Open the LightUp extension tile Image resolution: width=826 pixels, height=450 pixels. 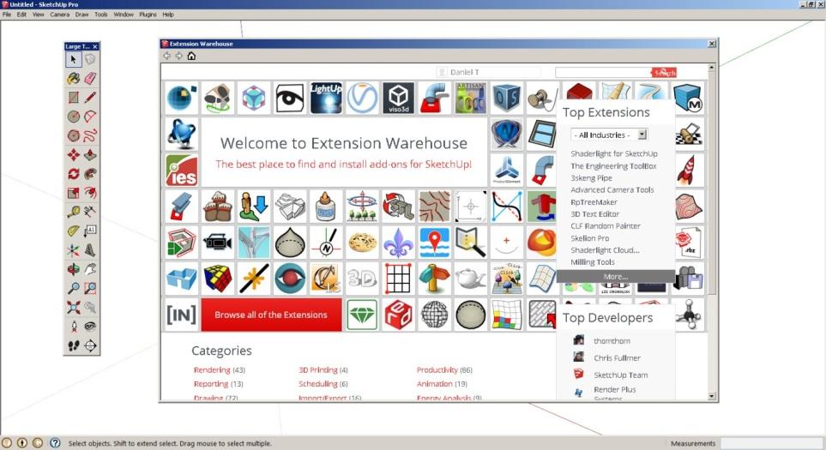326,98
